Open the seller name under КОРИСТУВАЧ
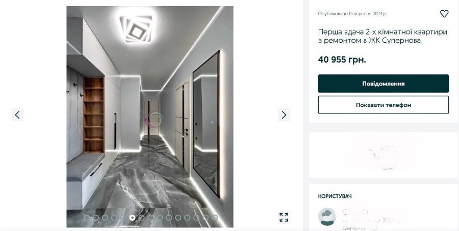459x231 pixels. [355, 212]
